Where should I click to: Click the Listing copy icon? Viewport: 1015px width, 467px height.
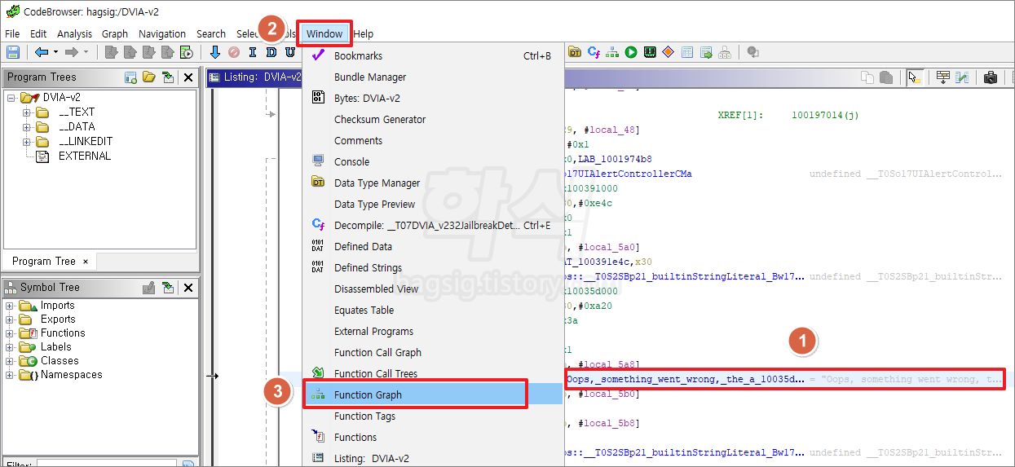[x=867, y=77]
